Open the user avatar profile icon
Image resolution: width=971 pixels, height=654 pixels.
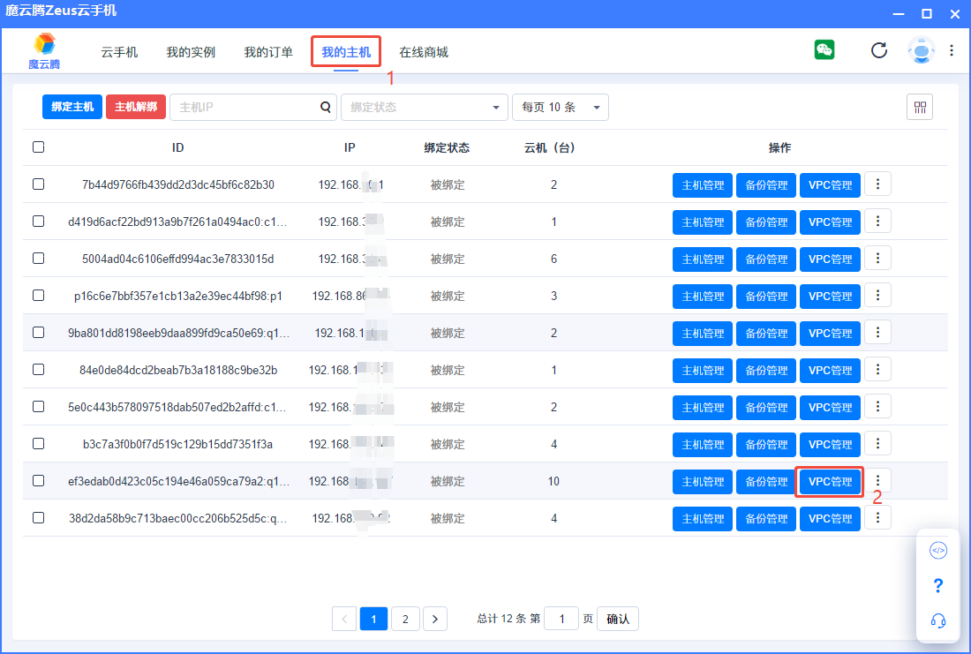[x=922, y=50]
